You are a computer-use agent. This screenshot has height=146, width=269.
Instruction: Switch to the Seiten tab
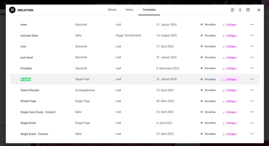click(129, 10)
